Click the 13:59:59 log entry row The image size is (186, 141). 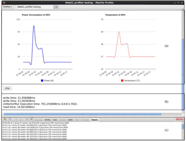click(35, 123)
